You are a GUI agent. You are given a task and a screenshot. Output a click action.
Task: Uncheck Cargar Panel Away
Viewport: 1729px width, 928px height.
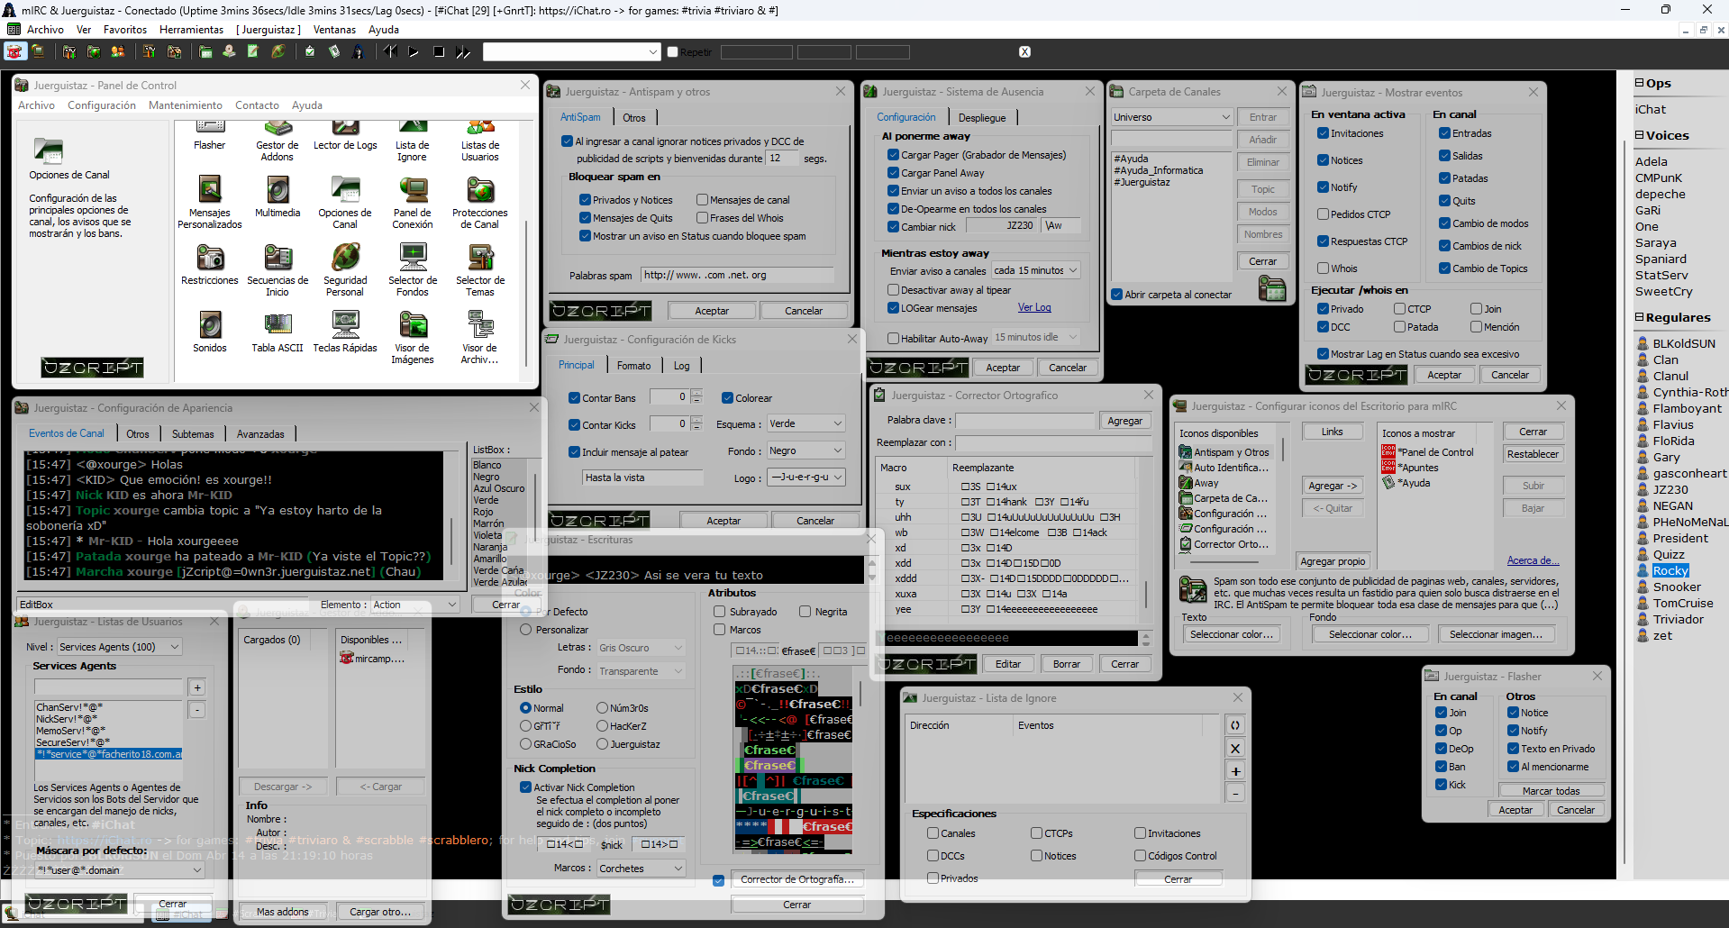point(894,173)
